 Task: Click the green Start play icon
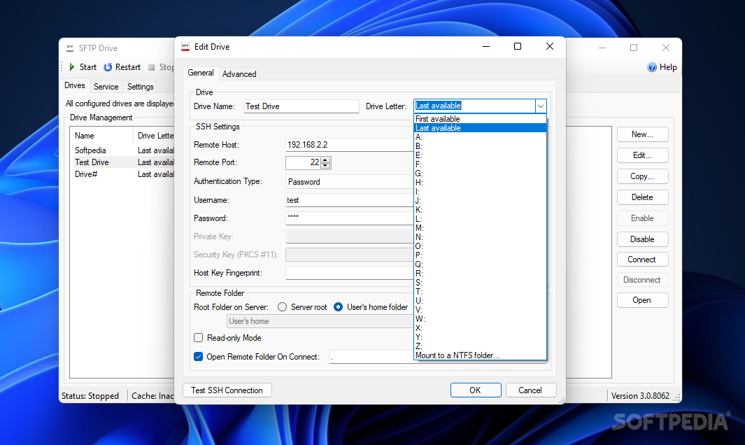(x=72, y=67)
